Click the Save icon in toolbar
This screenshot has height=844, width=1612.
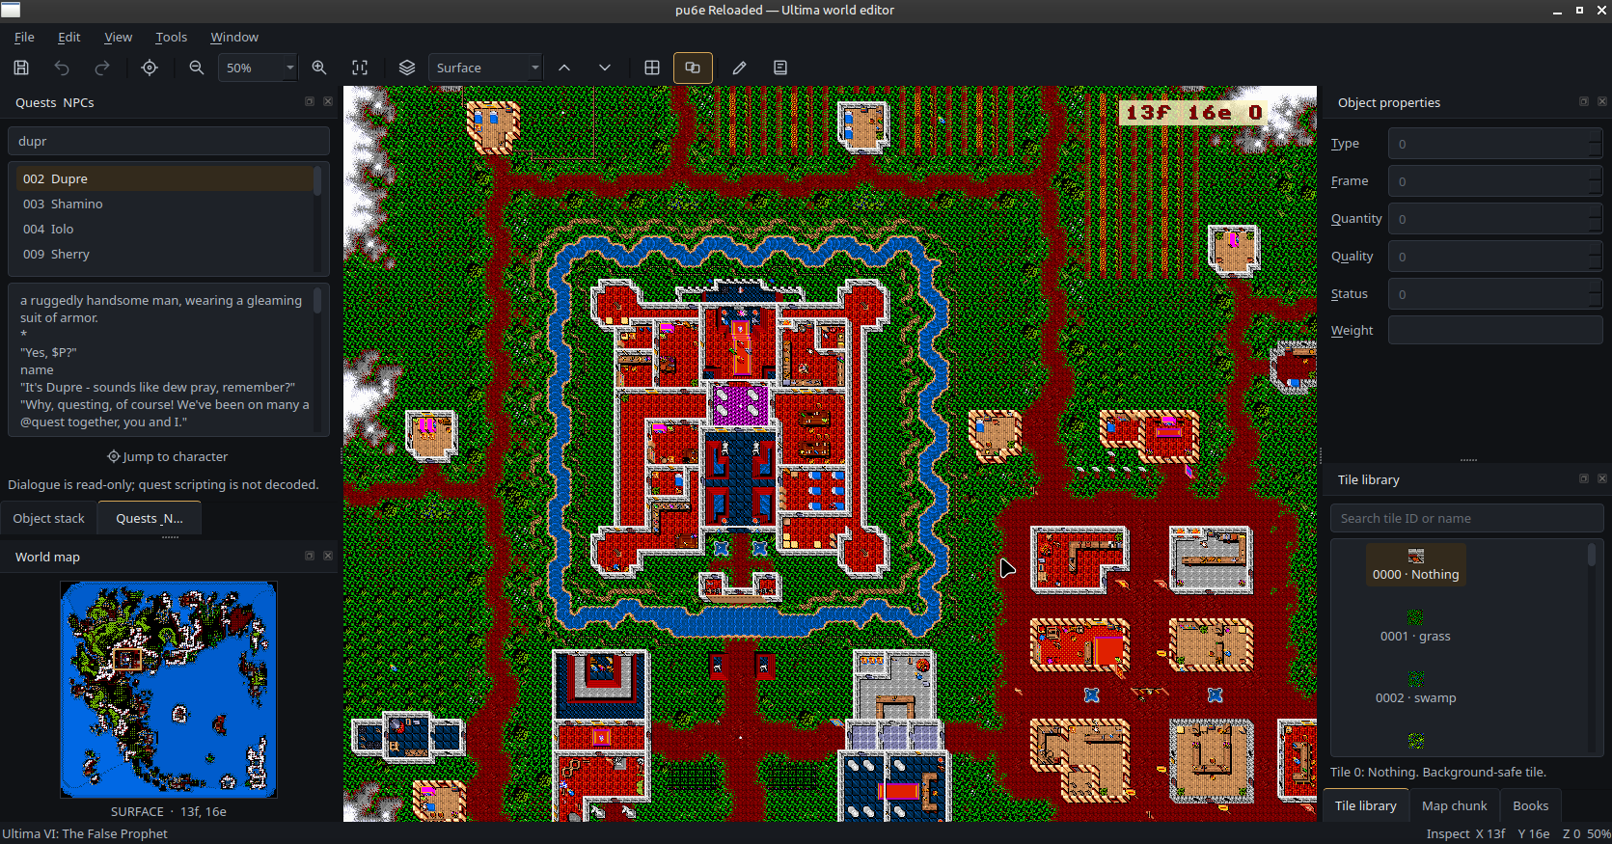21,68
